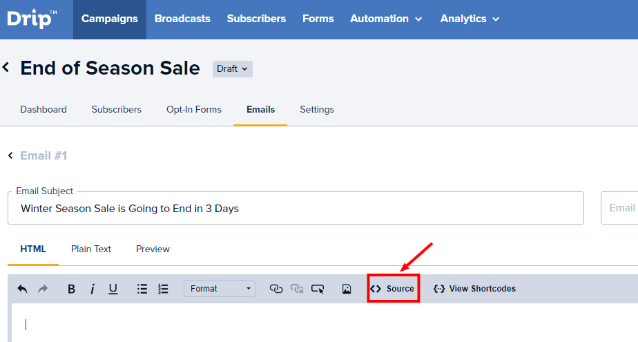Insert a numbered list

[163, 289]
